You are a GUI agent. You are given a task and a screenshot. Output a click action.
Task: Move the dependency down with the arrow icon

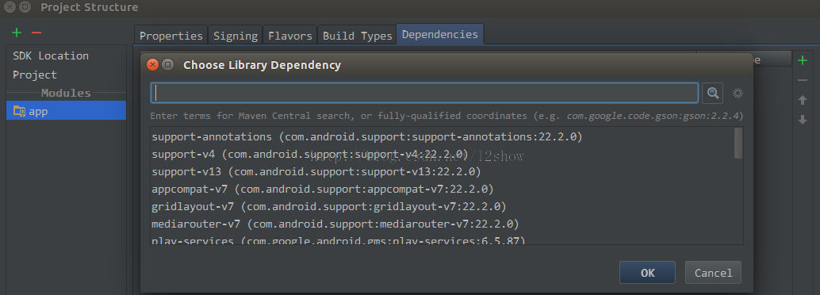point(803,120)
